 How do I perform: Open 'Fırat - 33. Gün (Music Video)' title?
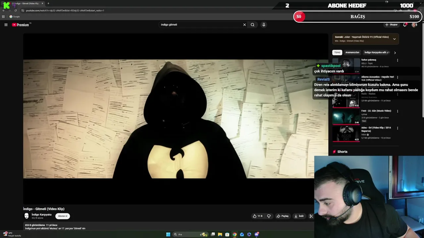click(376, 111)
